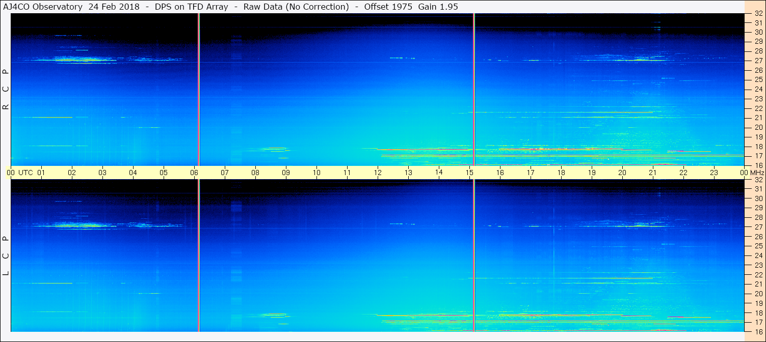This screenshot has width=766, height=342.
Task: Click the Offset 1975 value
Action: pos(388,7)
